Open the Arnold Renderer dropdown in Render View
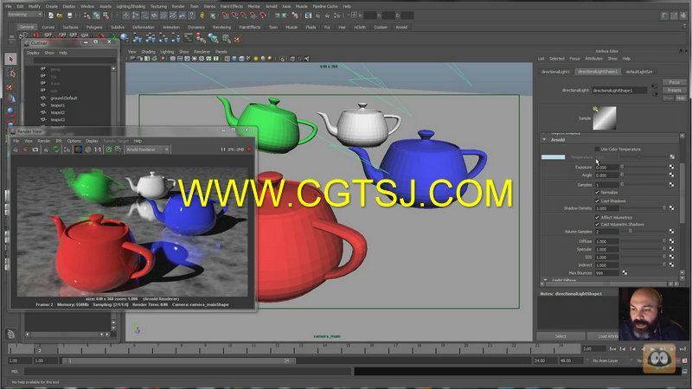The image size is (692, 389). point(147,150)
